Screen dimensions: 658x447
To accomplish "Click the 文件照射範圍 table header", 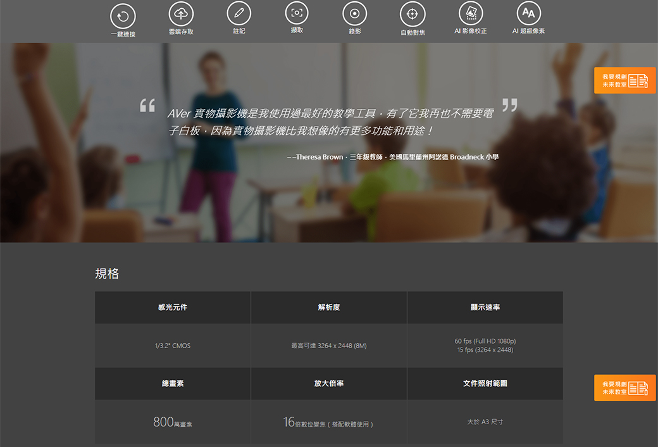I will point(485,384).
